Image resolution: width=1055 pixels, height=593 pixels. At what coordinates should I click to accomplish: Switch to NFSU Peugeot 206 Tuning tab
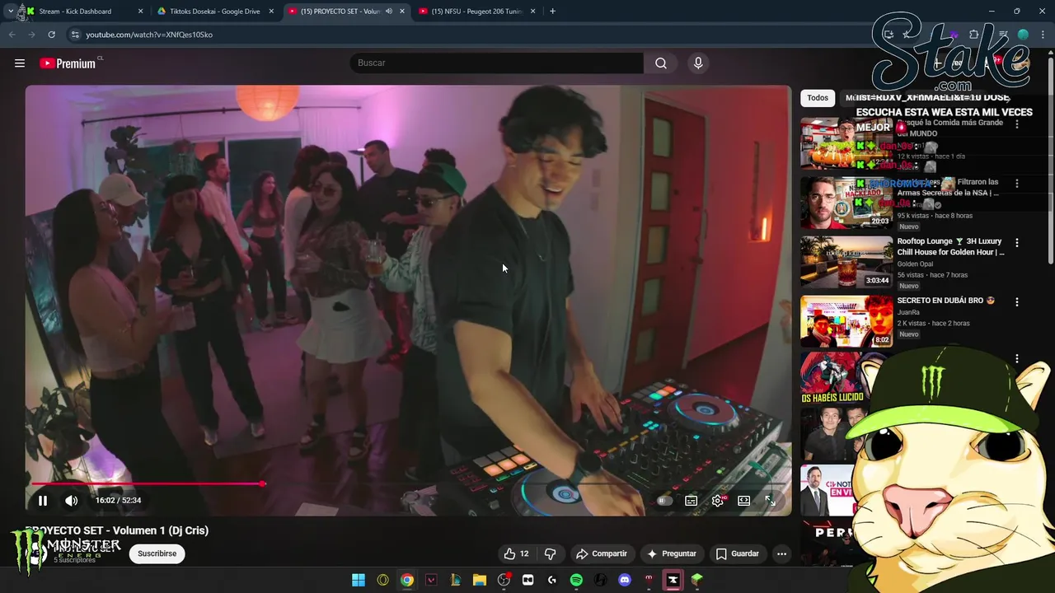coord(476,12)
